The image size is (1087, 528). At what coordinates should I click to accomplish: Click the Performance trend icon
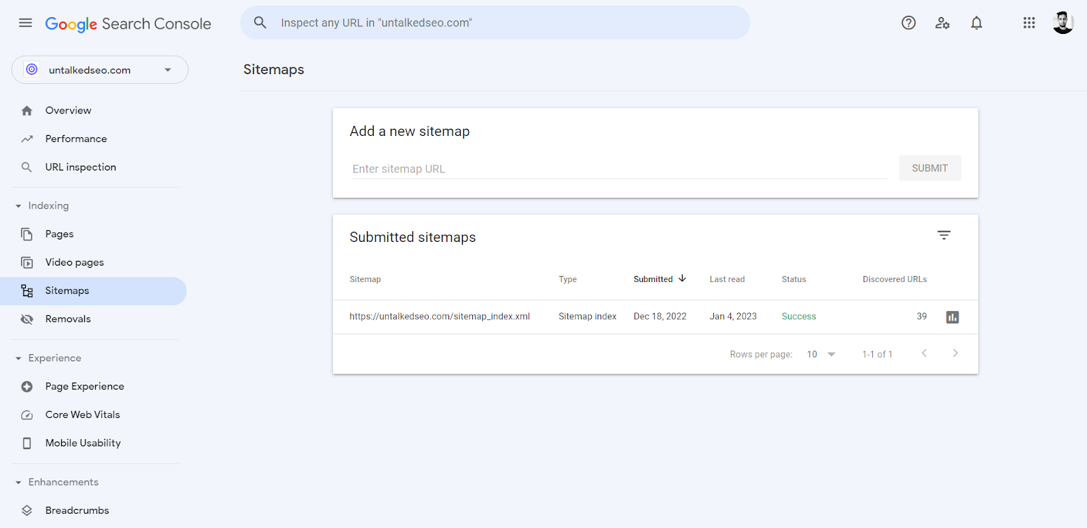coord(27,139)
